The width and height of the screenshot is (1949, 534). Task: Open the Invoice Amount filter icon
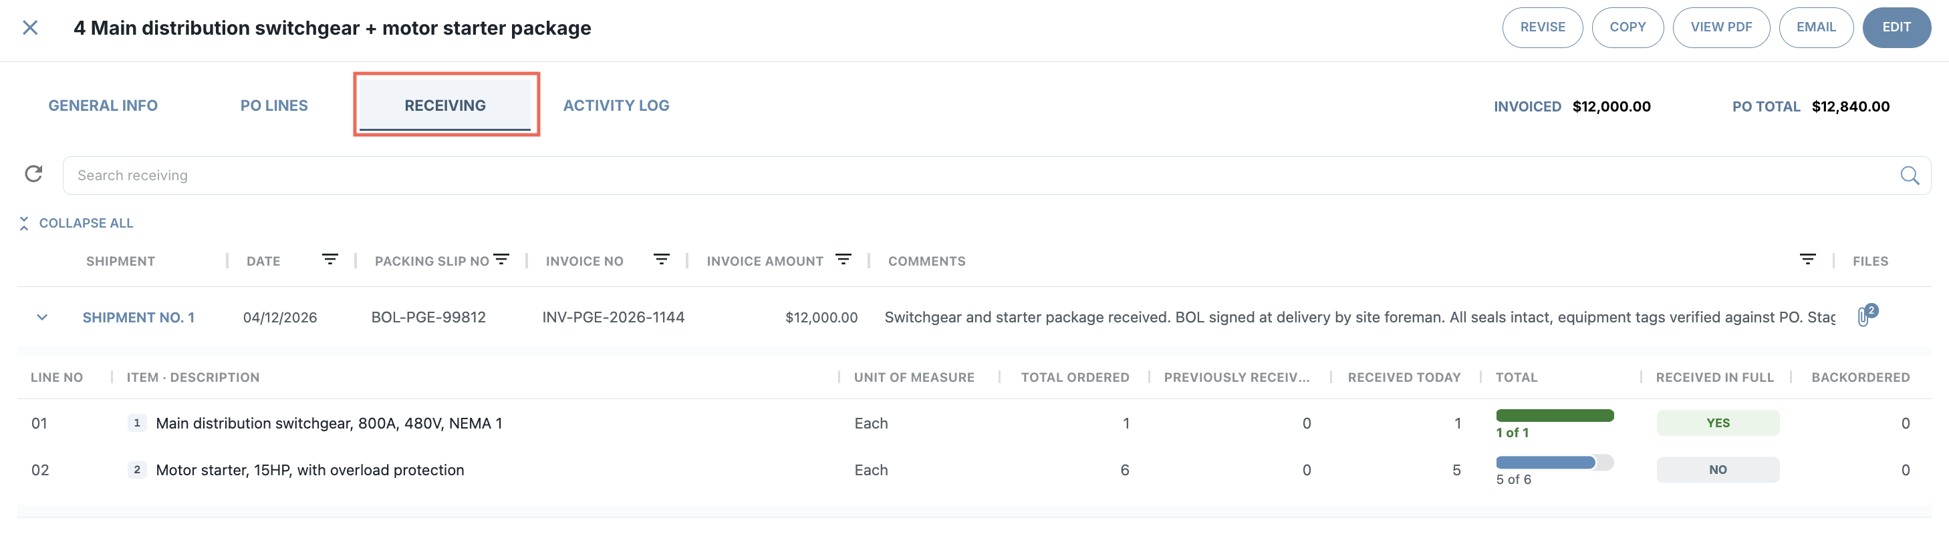tap(843, 259)
